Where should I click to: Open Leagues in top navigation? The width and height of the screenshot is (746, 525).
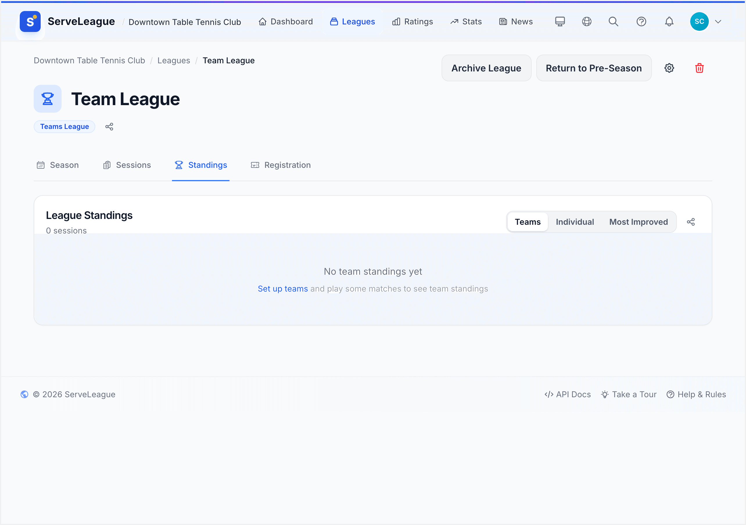pos(352,21)
